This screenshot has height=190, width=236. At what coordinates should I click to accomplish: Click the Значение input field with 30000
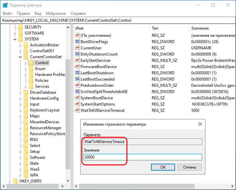(x=143, y=157)
